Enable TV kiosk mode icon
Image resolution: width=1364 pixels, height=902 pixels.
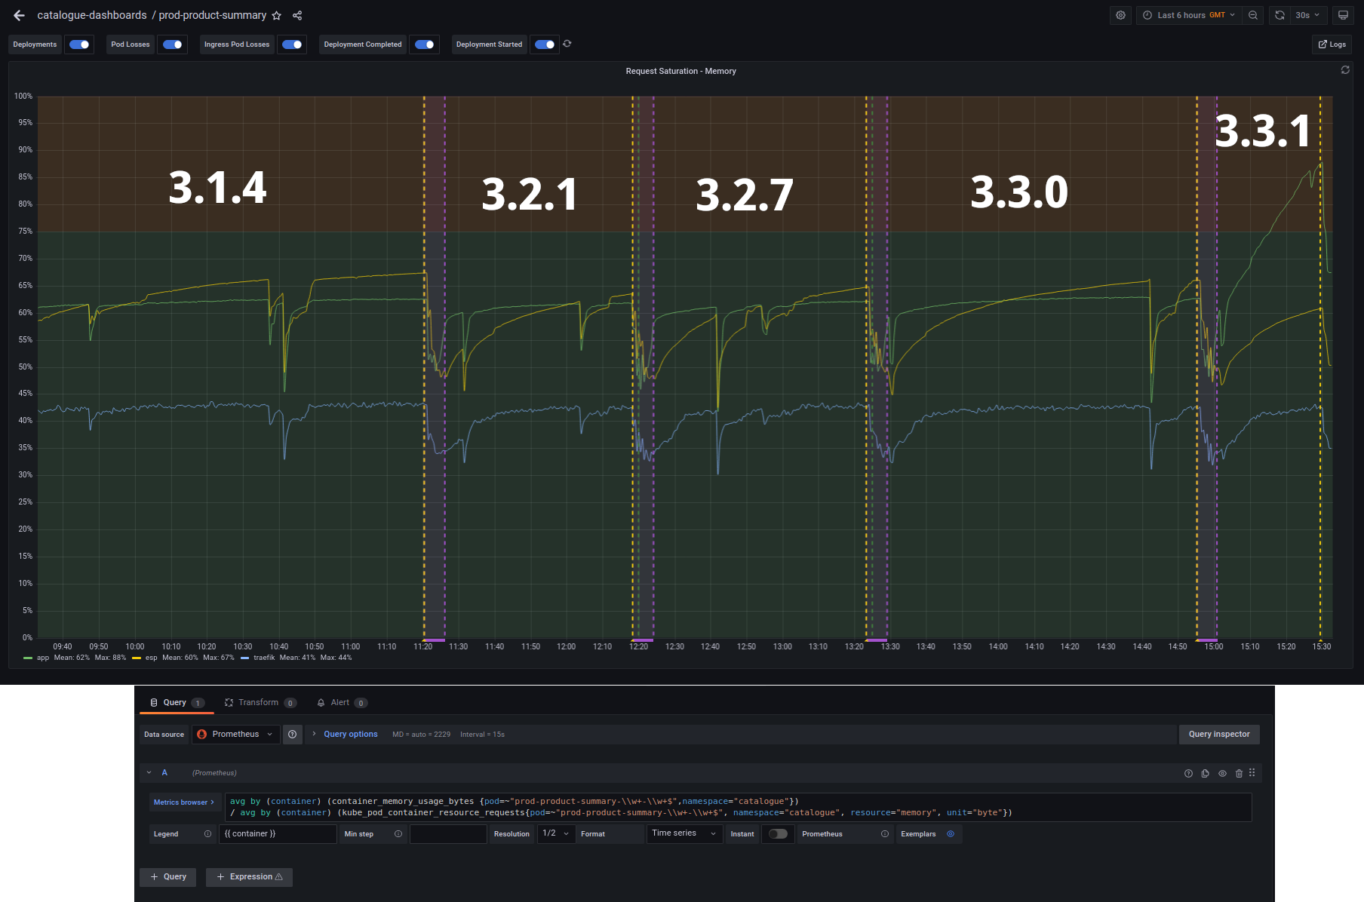tap(1343, 15)
